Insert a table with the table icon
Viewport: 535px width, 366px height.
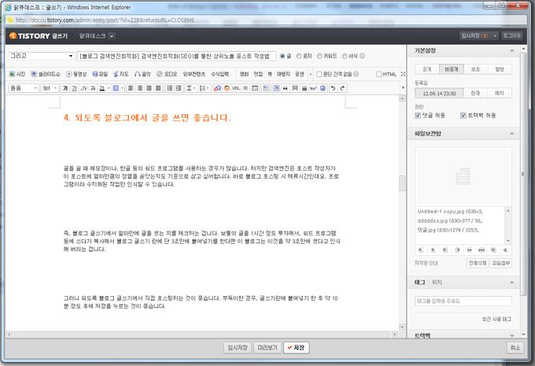(255, 88)
